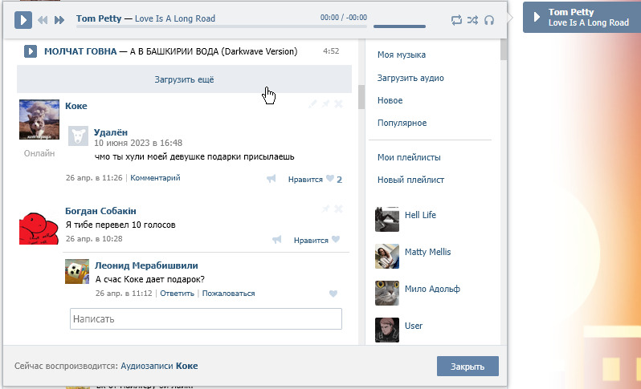Like Леонид Мерабишвили's comment with the heart

pos(333,294)
